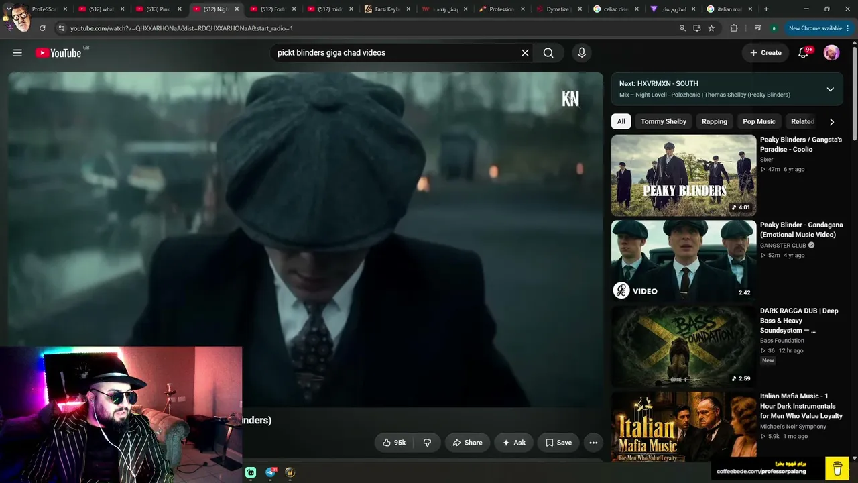
Task: Switch to the '(512) Forti' tab
Action: tap(273, 9)
